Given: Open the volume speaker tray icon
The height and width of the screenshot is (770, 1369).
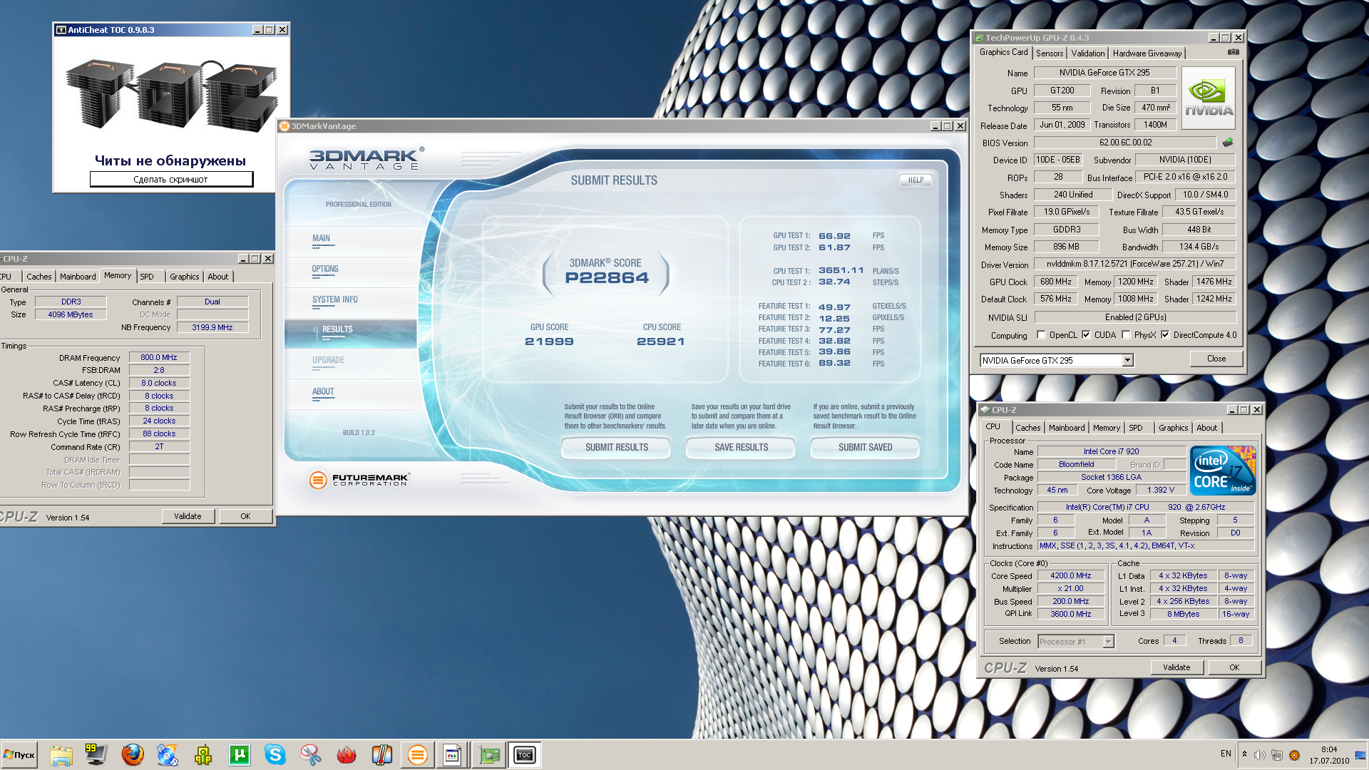Looking at the screenshot, I should (1260, 755).
